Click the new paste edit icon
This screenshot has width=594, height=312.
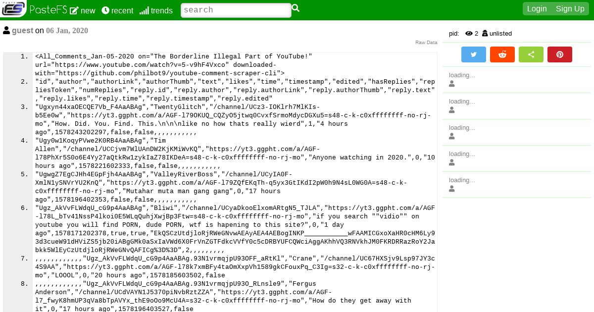tap(74, 10)
